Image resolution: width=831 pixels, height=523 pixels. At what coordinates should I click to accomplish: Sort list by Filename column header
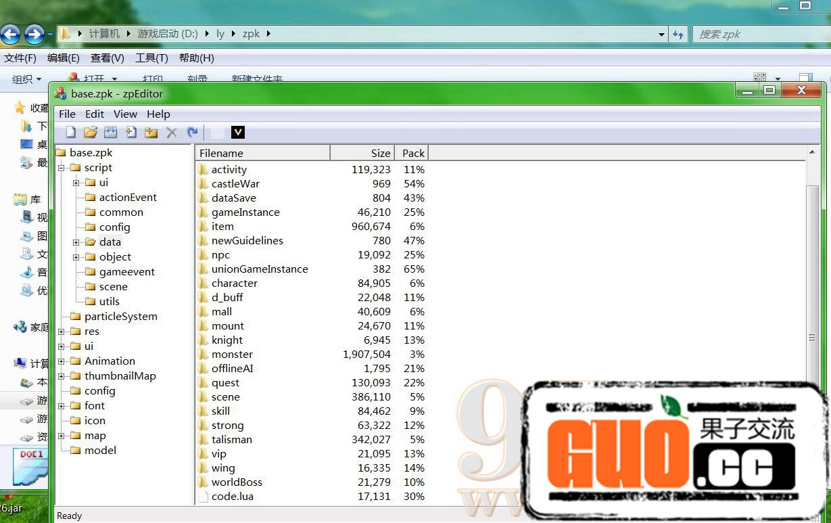pyautogui.click(x=262, y=153)
